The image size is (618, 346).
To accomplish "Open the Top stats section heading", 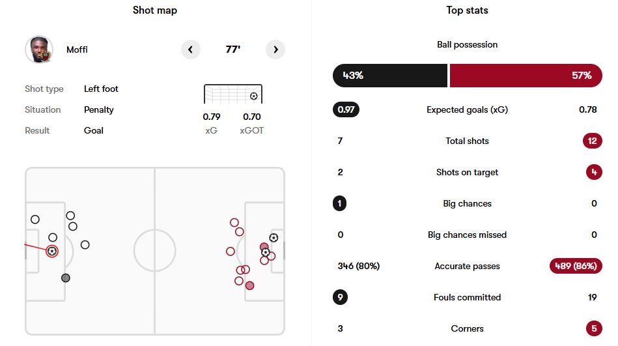I will click(x=467, y=10).
